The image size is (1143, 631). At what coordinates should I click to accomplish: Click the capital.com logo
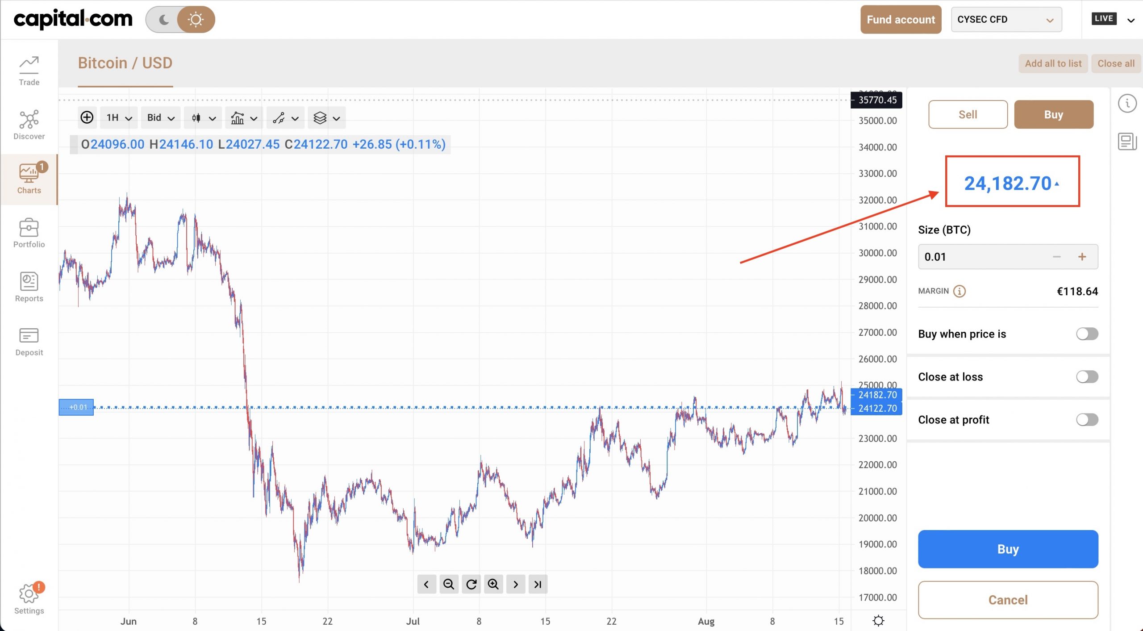click(73, 19)
